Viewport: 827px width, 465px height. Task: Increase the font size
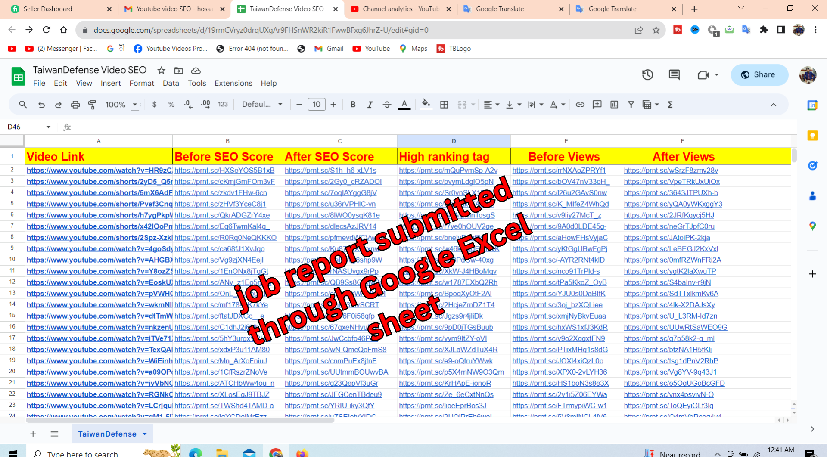coord(333,105)
